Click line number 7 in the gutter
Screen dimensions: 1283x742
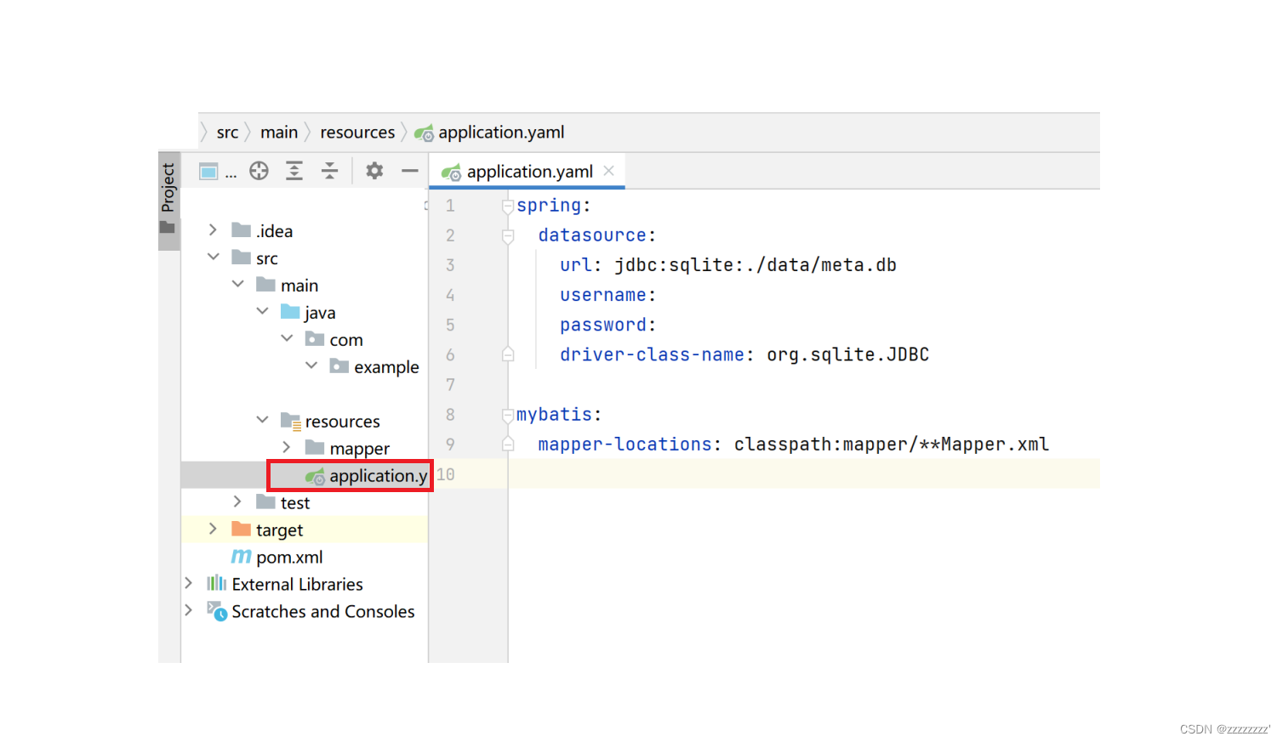click(450, 385)
